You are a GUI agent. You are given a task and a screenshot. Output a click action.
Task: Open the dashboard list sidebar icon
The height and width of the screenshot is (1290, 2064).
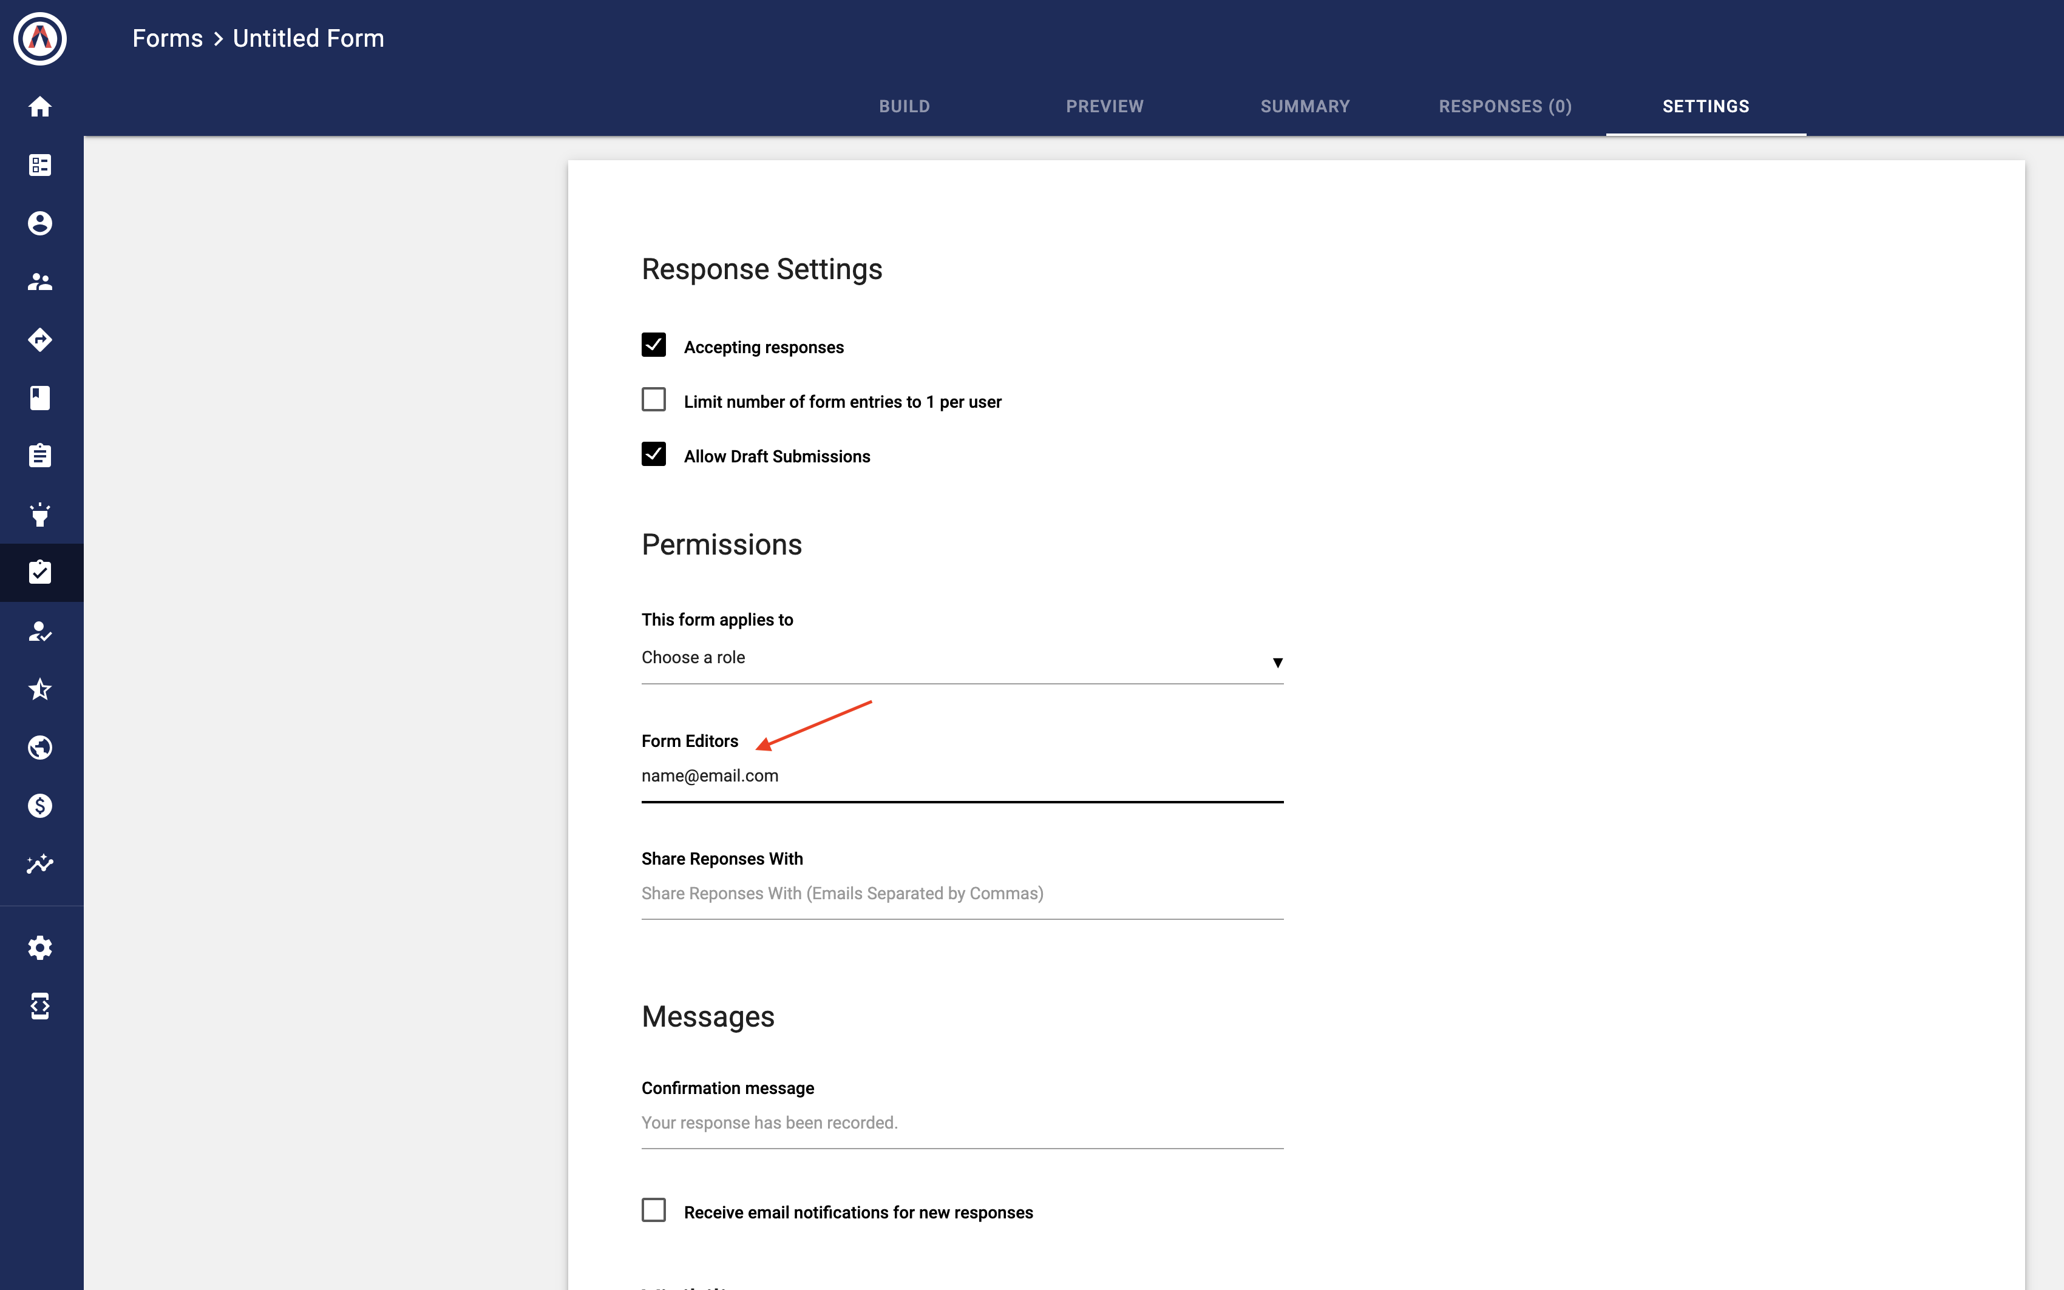coord(40,164)
